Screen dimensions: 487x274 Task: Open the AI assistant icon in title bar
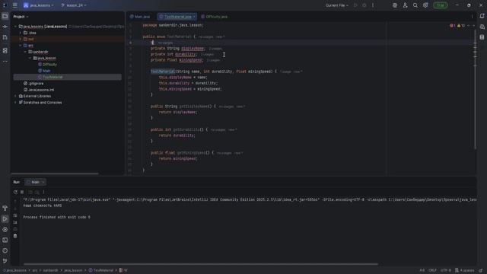point(395,5)
